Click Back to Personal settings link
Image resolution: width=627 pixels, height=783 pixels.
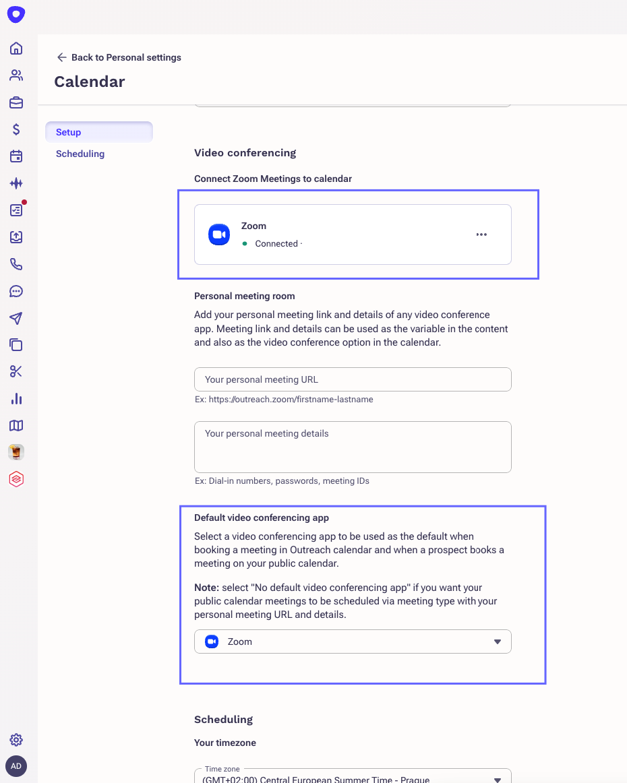(119, 57)
